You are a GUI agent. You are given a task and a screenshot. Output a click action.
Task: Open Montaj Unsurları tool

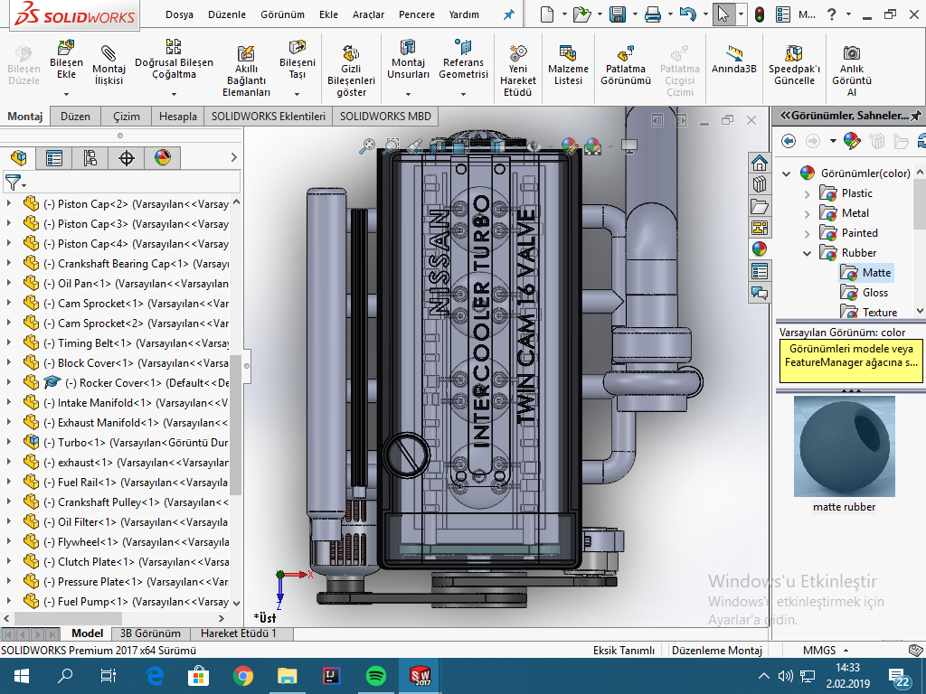408,47
